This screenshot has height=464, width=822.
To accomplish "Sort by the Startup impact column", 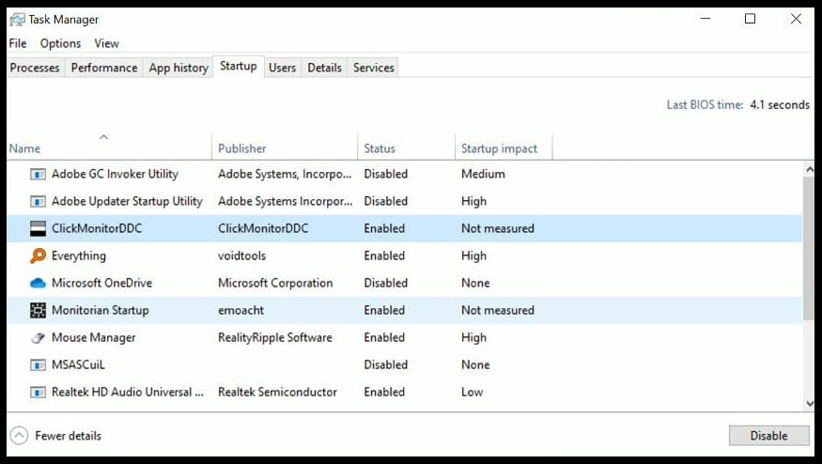I will pos(499,148).
